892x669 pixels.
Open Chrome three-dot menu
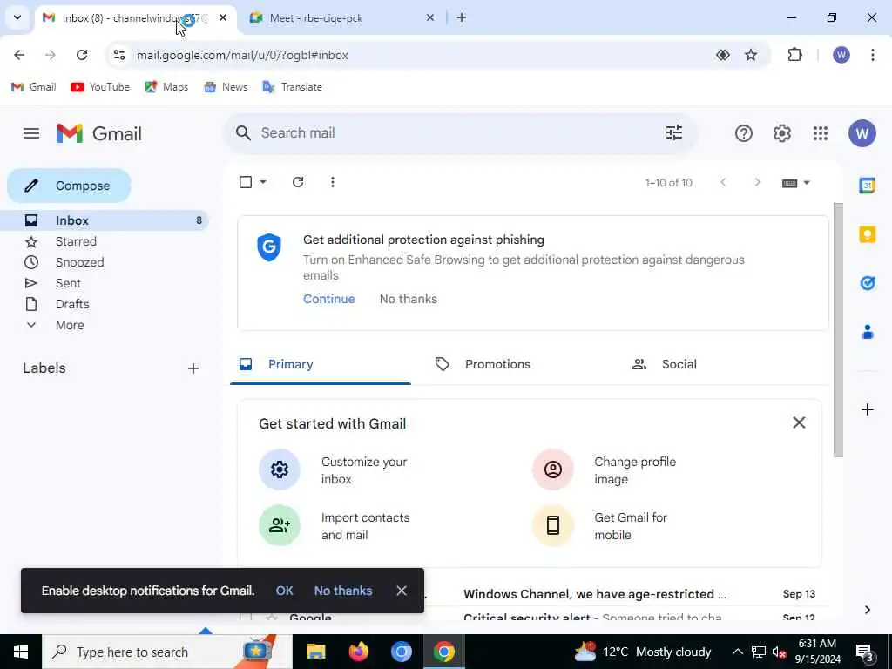pyautogui.click(x=873, y=55)
